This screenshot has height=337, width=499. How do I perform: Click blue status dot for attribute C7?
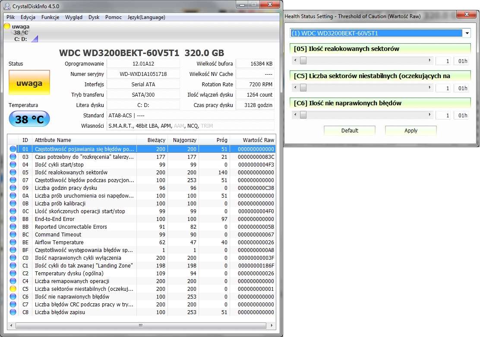coord(13,304)
